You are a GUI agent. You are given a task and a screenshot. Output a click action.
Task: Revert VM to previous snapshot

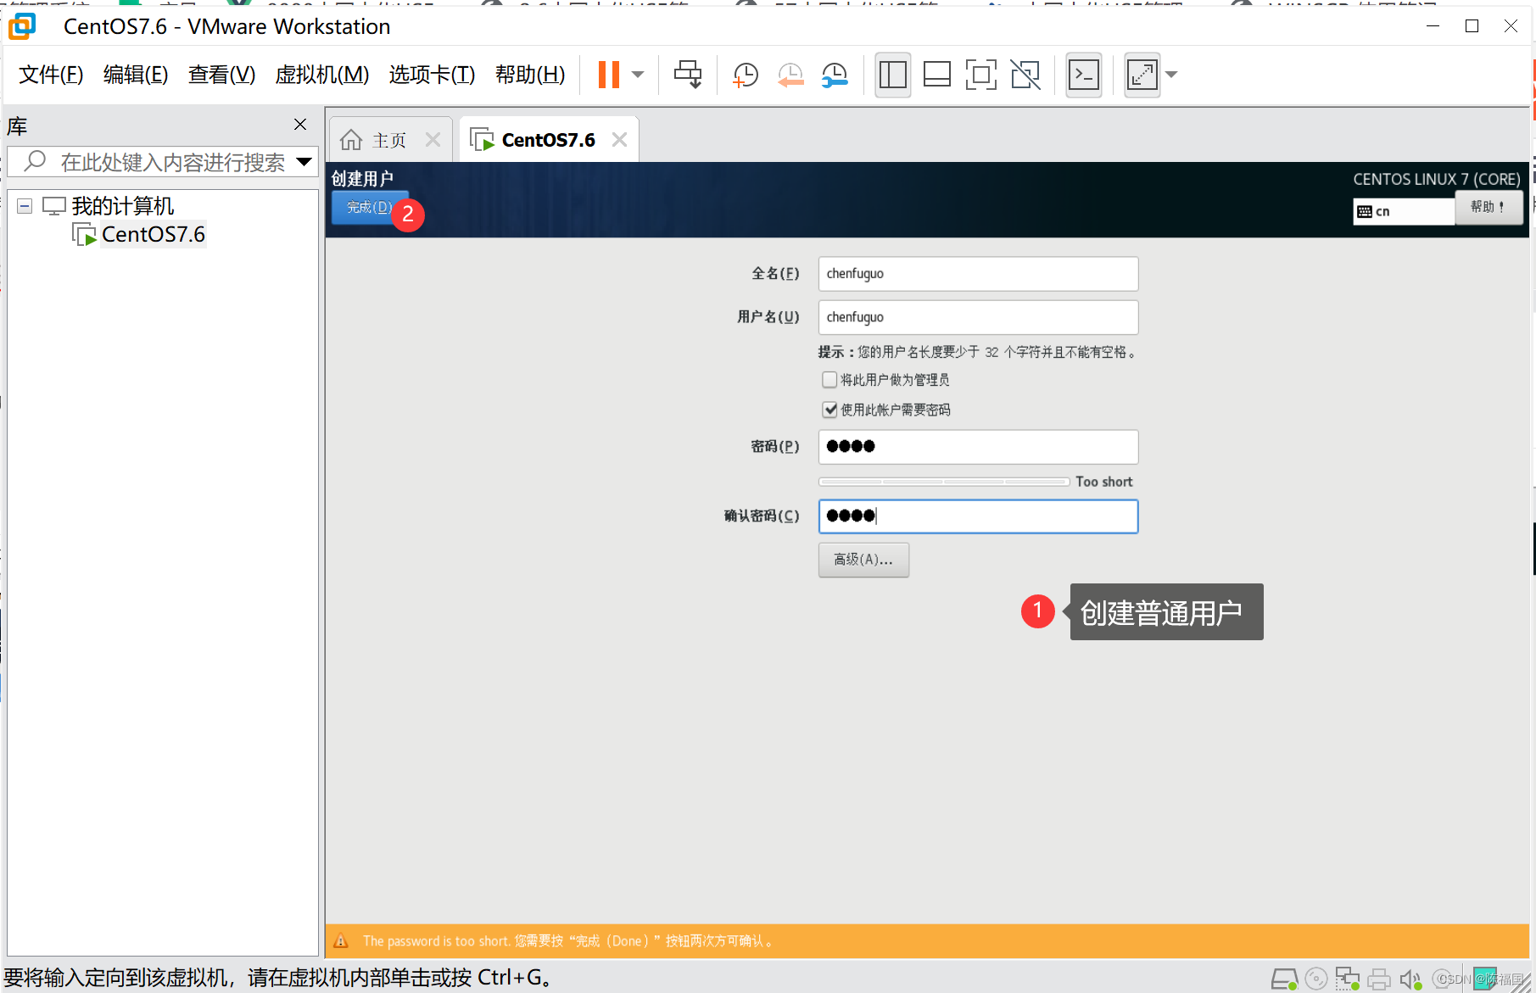[790, 75]
